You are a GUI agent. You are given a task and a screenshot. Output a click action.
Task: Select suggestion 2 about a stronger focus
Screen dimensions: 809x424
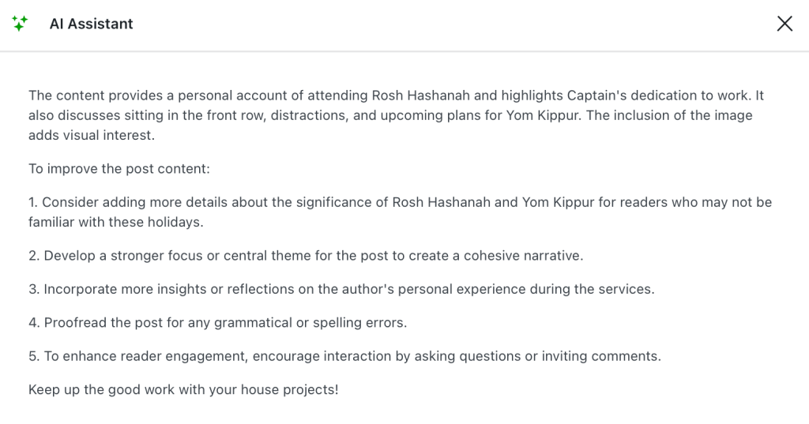coord(306,255)
